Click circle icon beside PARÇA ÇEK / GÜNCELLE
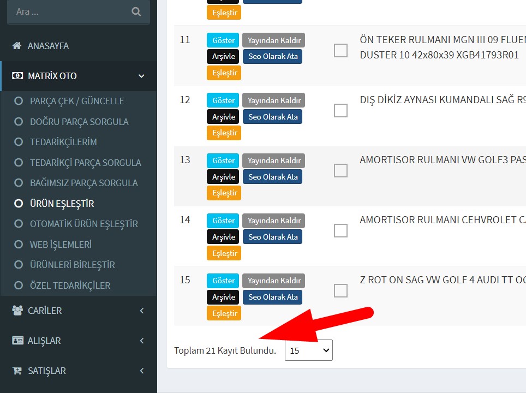 19,101
